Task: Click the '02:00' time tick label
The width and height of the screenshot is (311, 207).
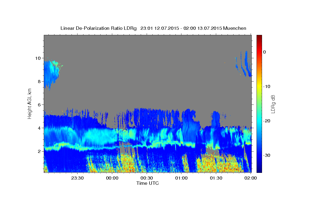Action: click(x=251, y=178)
